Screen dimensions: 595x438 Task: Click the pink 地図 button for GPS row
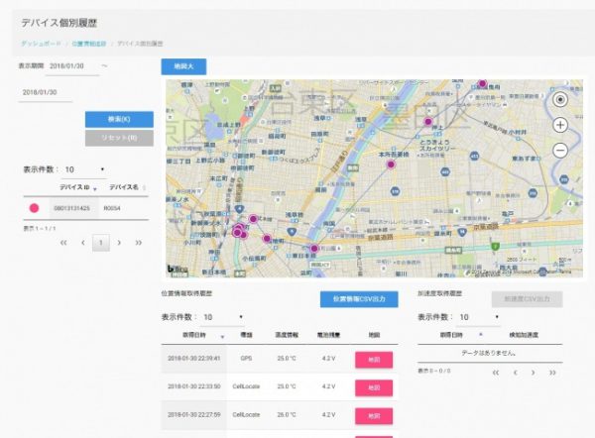374,360
